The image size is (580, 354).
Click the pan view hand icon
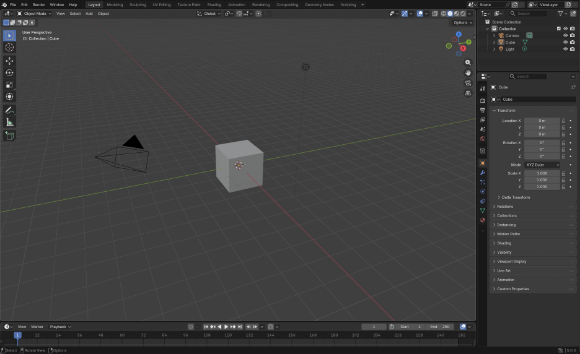pyautogui.click(x=468, y=73)
